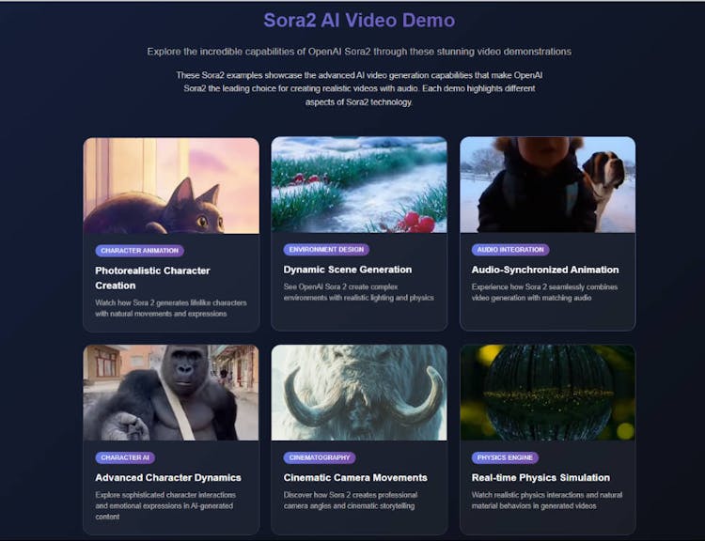Open the Real-time Physics Simulation title
The width and height of the screenshot is (705, 541).
(x=540, y=477)
